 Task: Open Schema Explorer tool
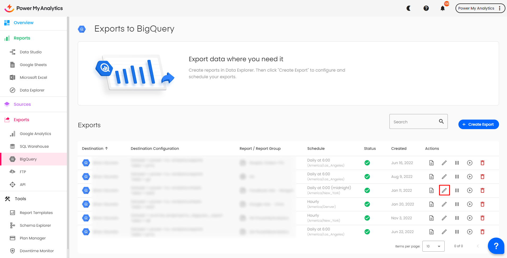35,225
